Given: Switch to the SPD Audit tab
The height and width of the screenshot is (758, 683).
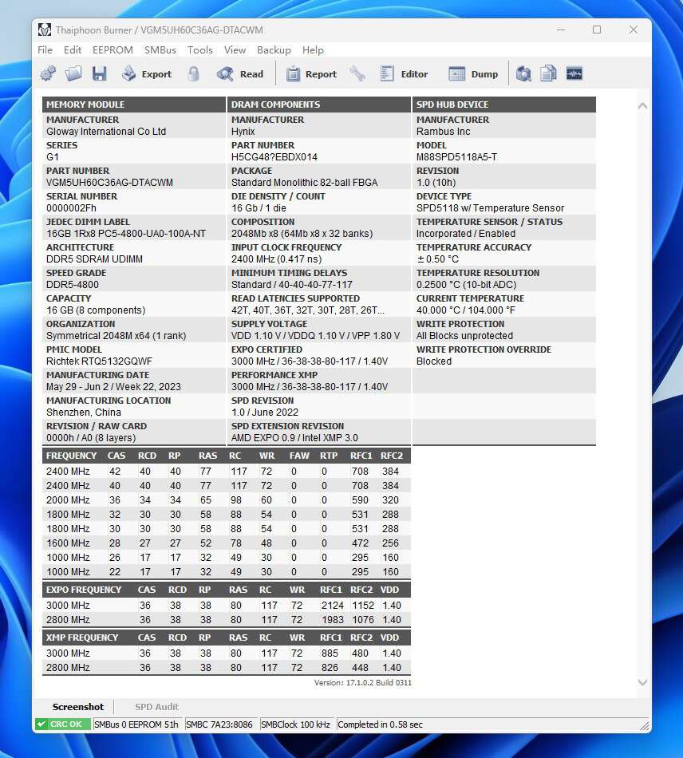Looking at the screenshot, I should (x=156, y=707).
